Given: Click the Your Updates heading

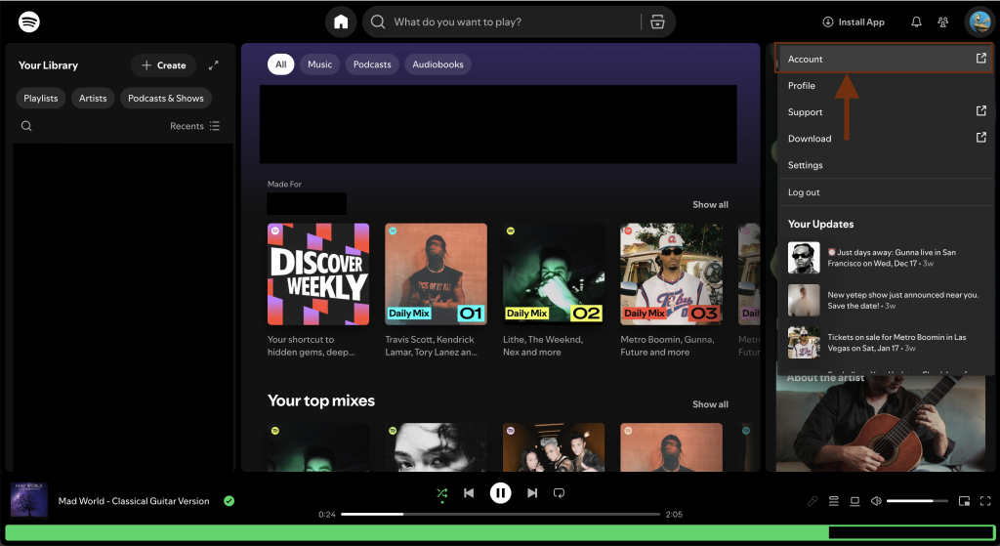Looking at the screenshot, I should coord(820,224).
